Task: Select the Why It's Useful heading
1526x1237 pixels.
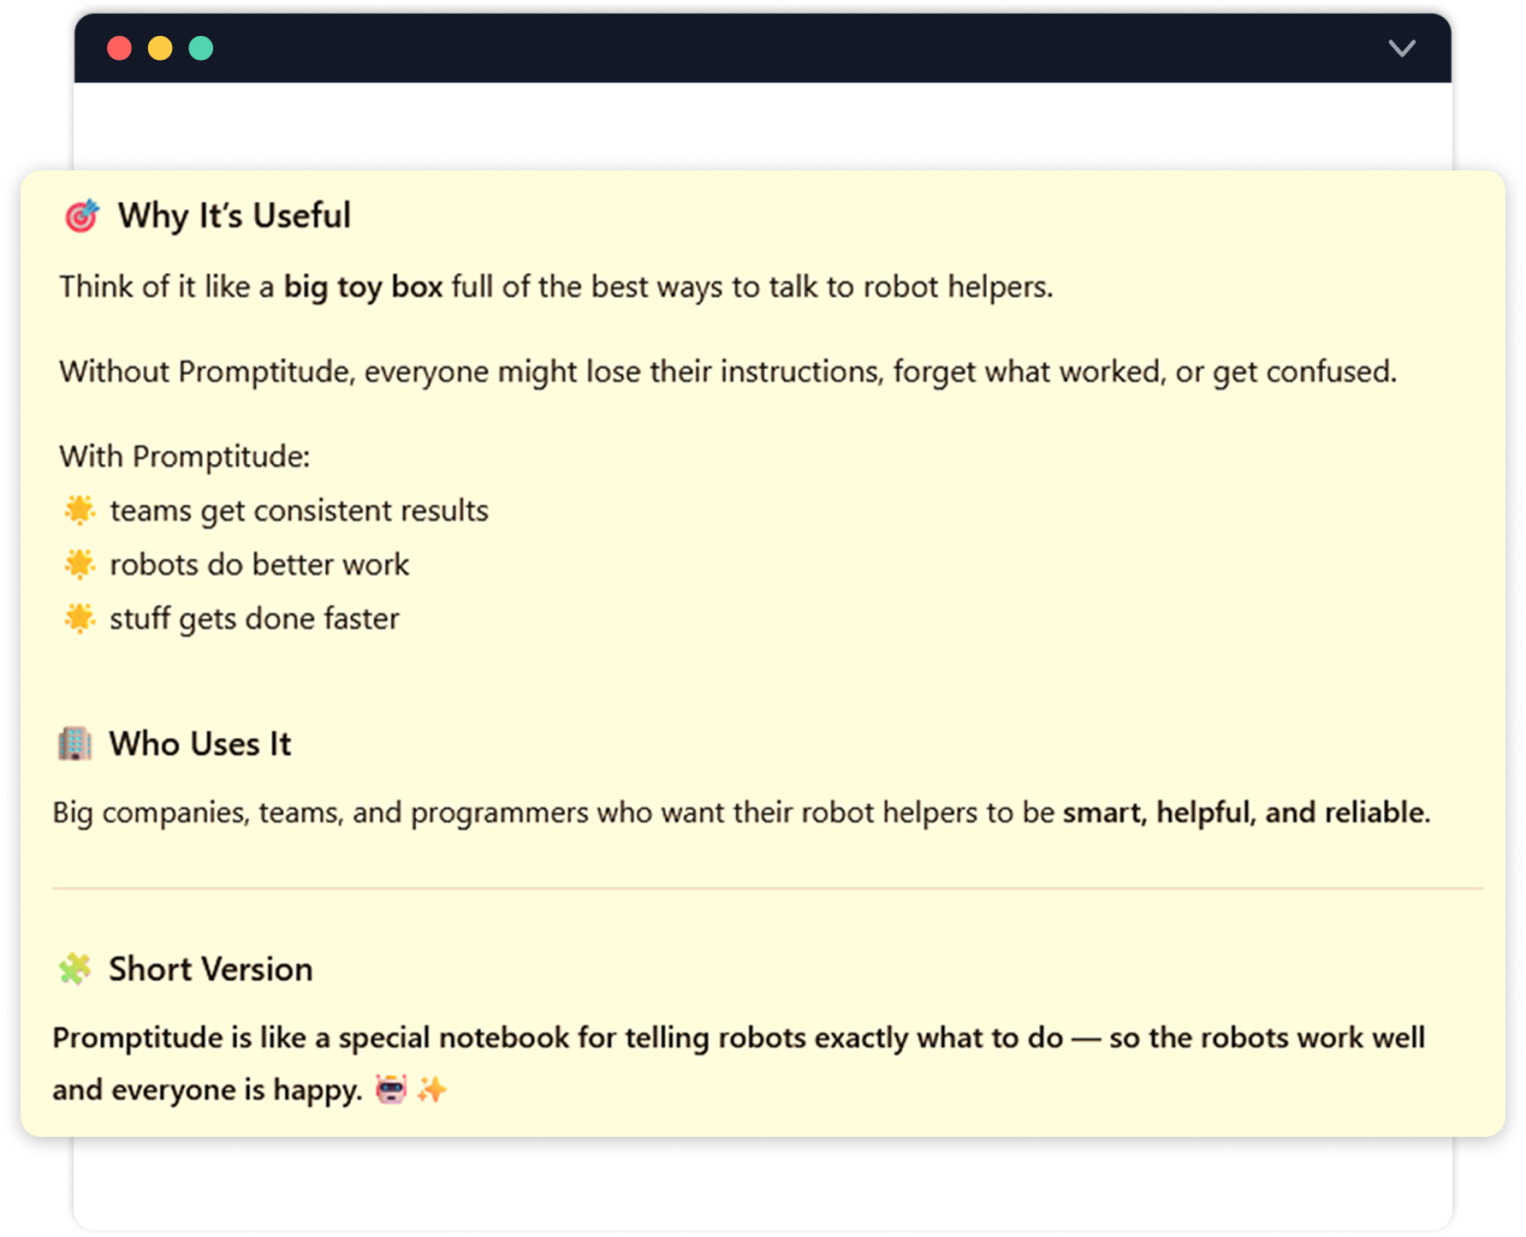Action: 235,216
